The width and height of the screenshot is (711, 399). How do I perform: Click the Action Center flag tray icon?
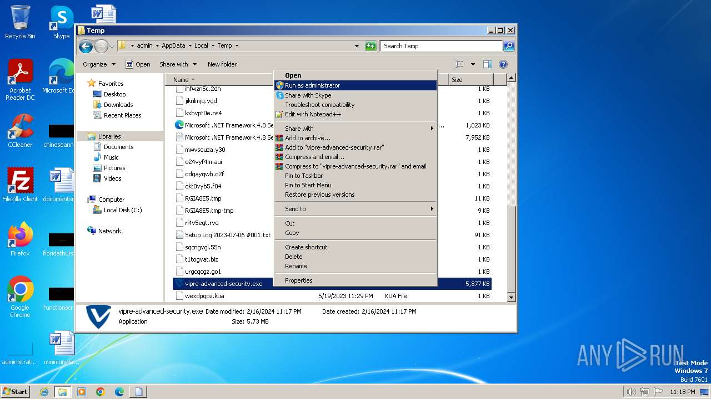tap(657, 392)
